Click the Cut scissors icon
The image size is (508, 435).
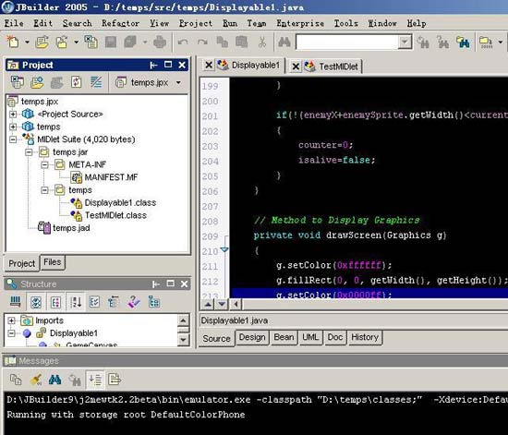262,42
